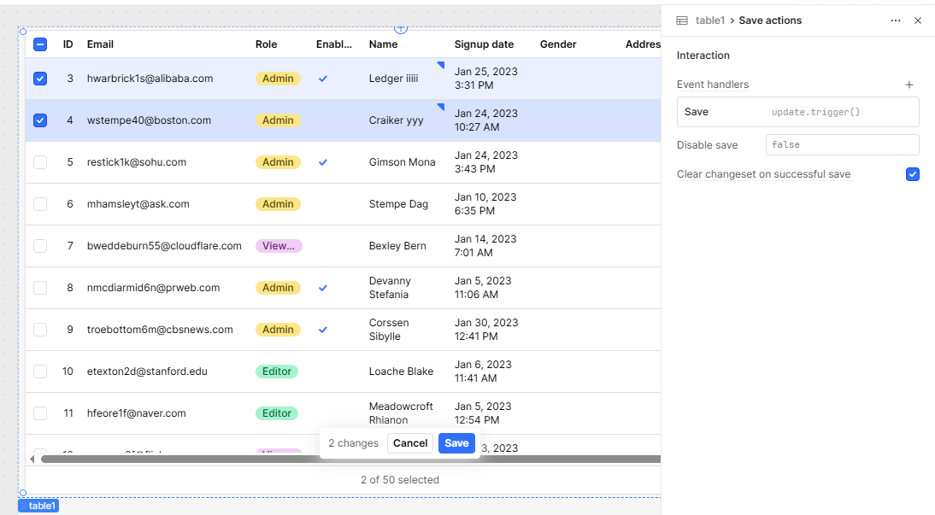Open the Viewer role tag for bweddeburn55
This screenshot has height=515, width=935.
pos(279,246)
